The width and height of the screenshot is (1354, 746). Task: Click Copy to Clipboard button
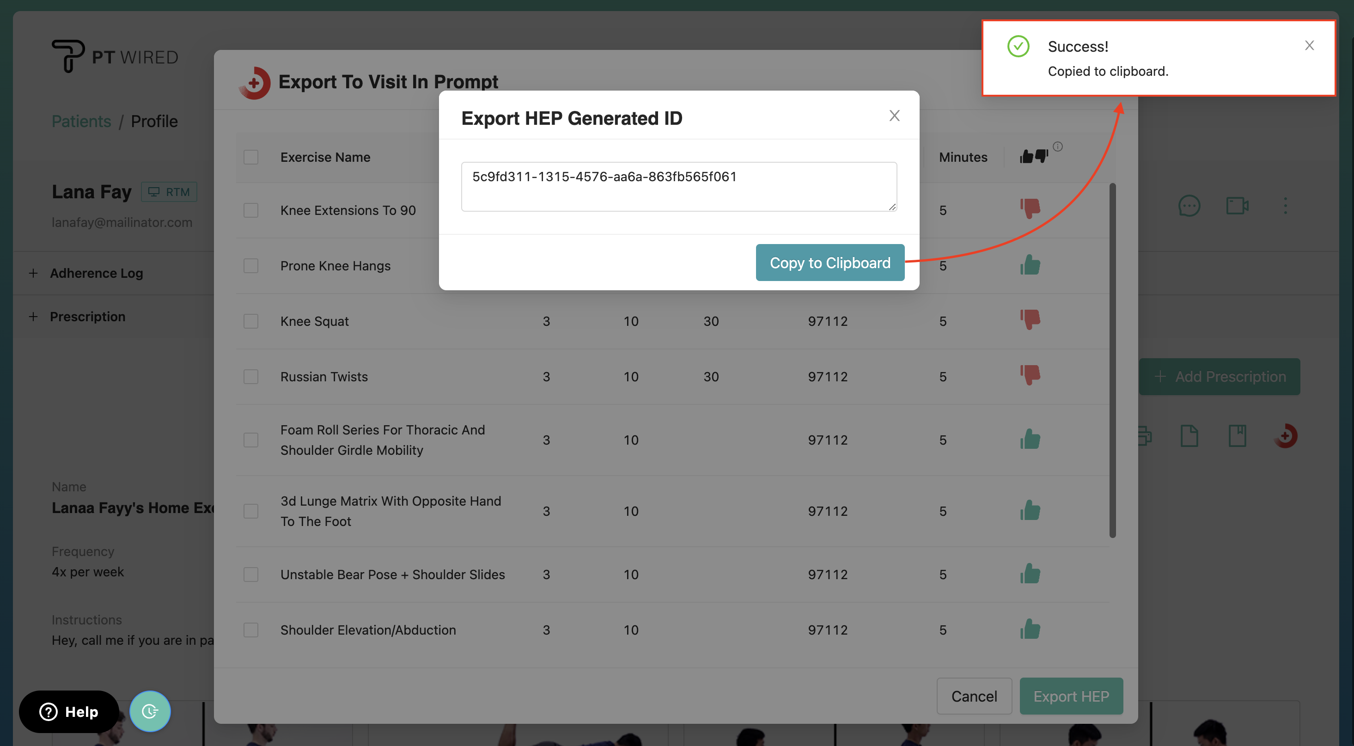coord(829,263)
